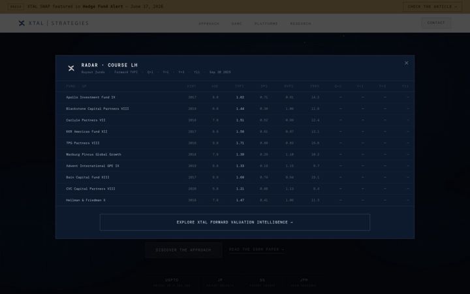Open the Check the Article link
The height and width of the screenshot is (294, 470).
tap(432, 7)
